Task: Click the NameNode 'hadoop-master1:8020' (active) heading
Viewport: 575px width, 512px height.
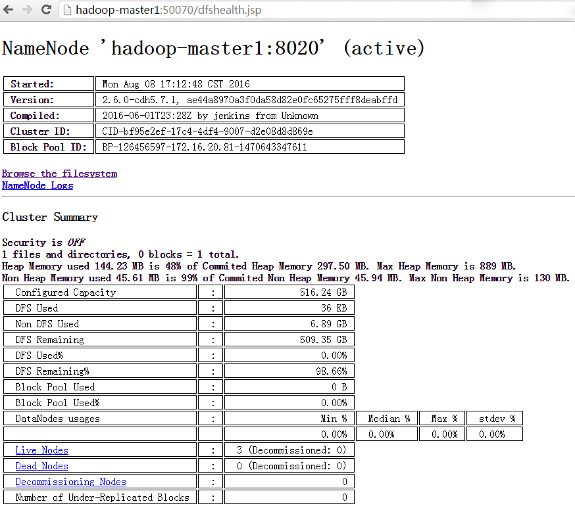Action: (213, 48)
